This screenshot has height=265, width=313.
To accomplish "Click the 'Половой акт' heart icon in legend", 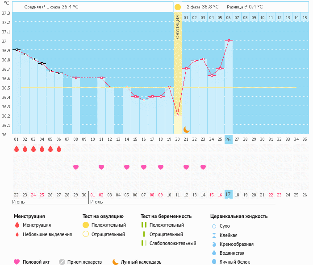I will coord(17,262).
